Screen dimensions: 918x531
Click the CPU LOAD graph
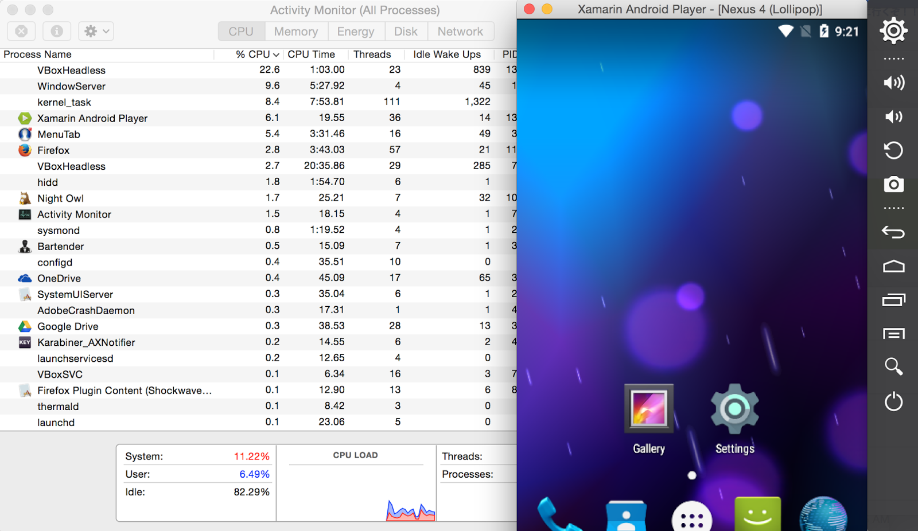click(x=356, y=492)
